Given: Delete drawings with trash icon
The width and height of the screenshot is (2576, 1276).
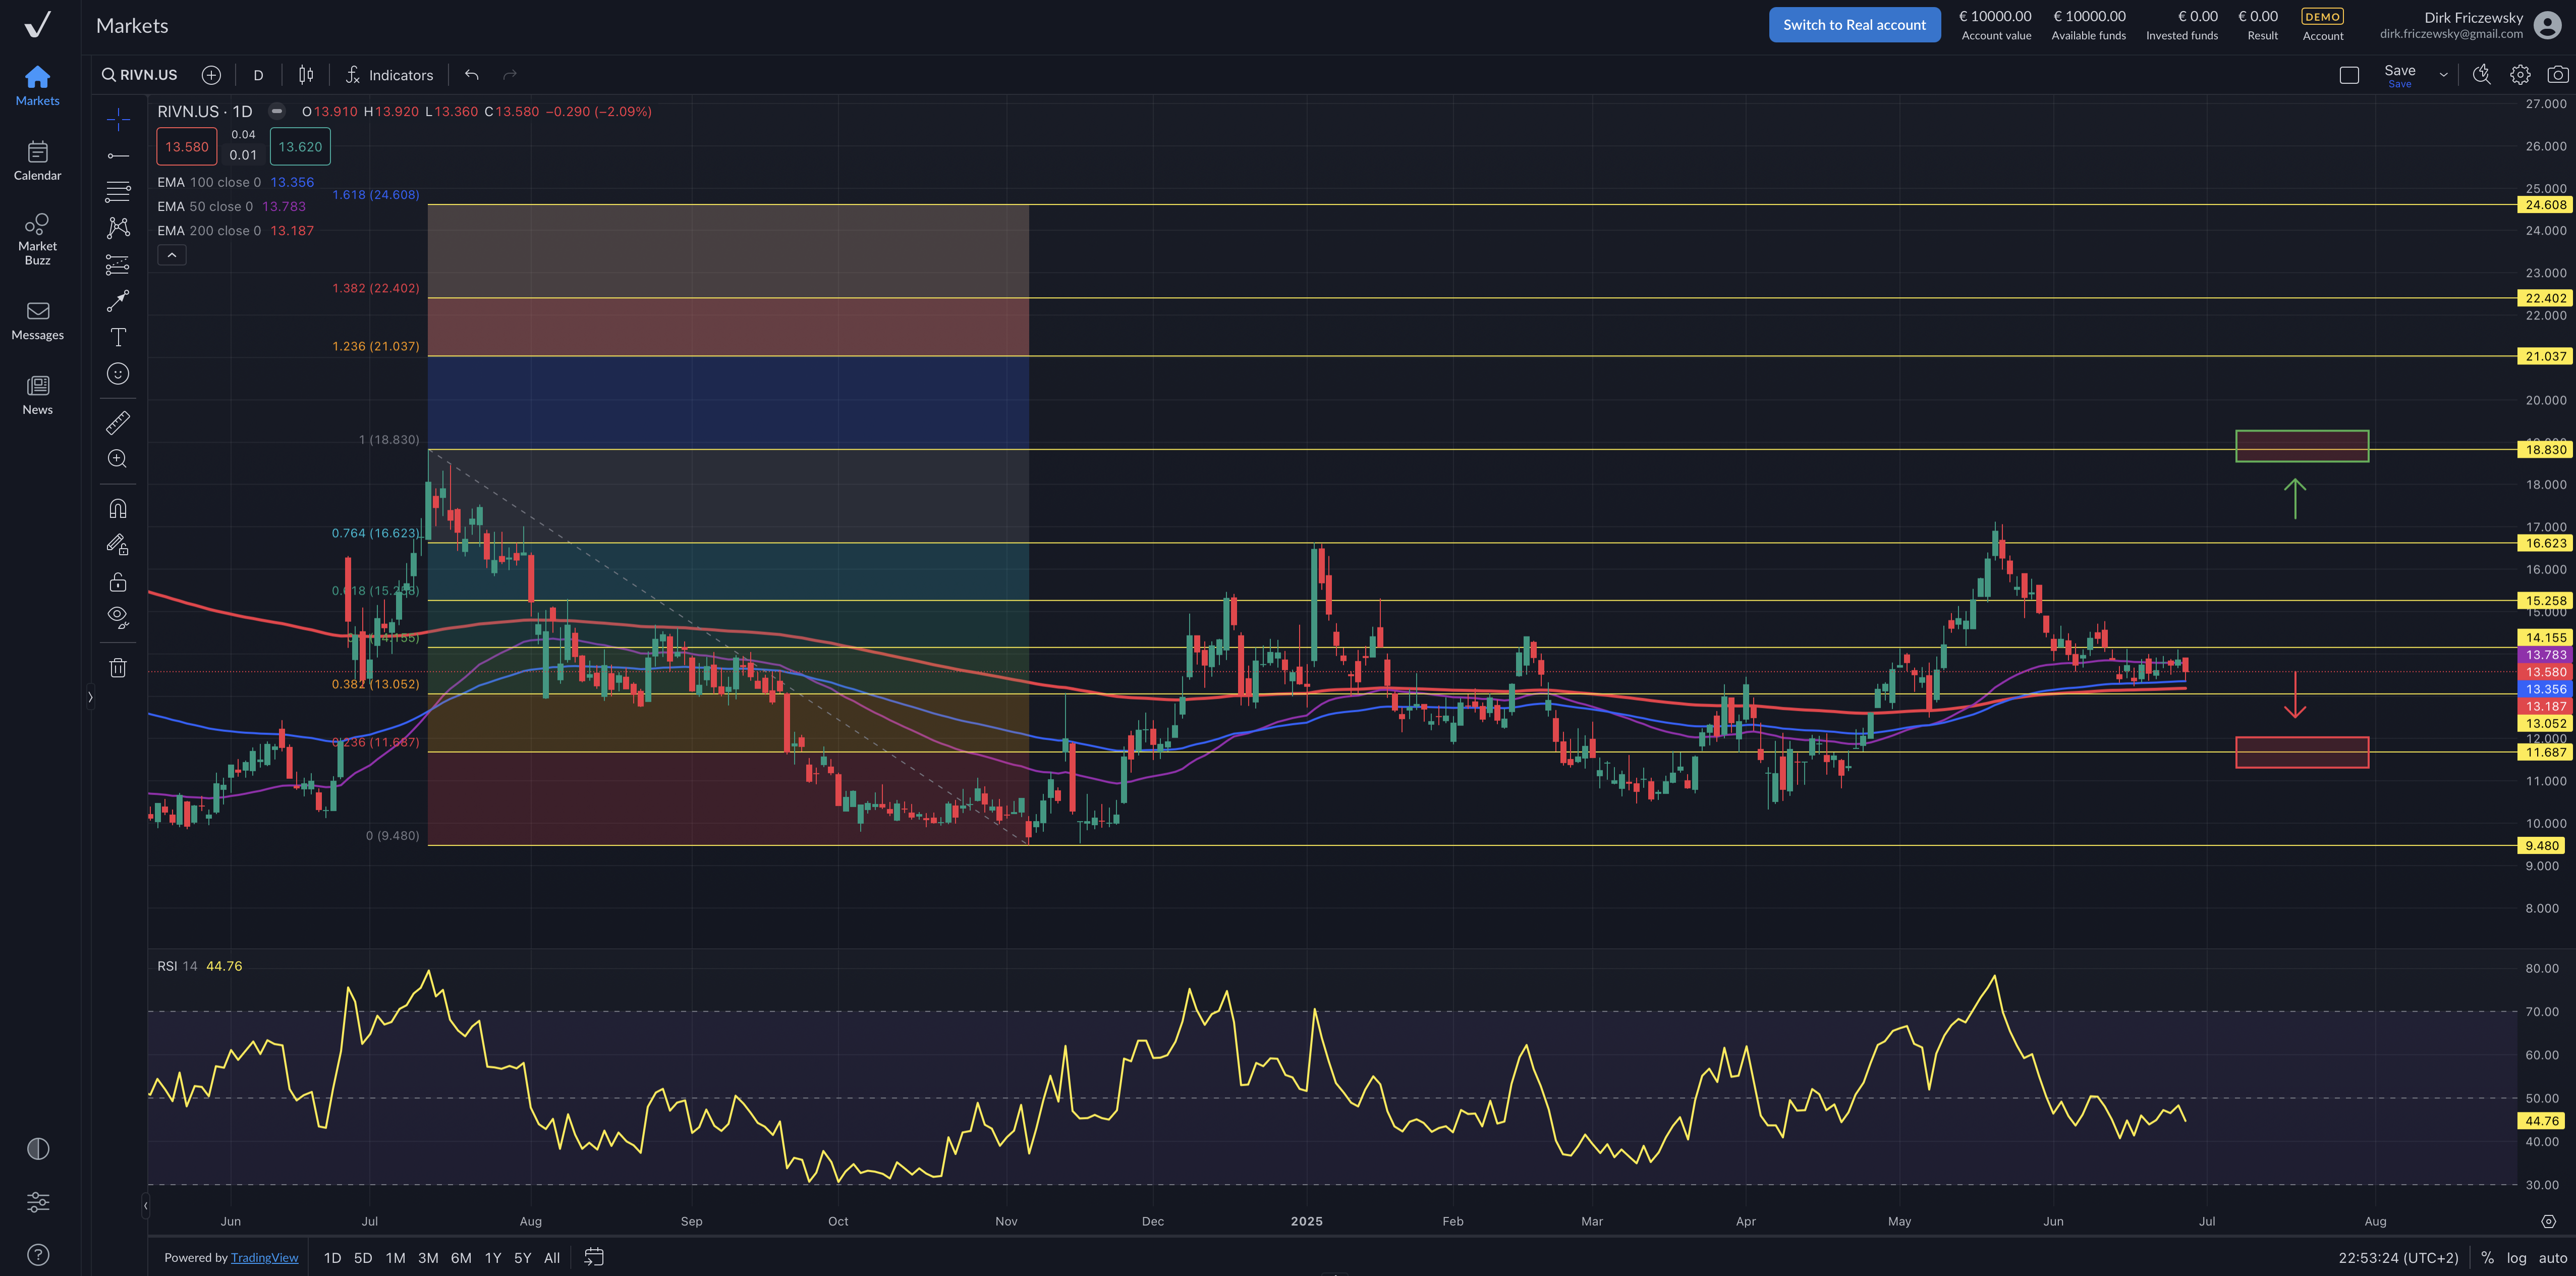Looking at the screenshot, I should [x=118, y=667].
